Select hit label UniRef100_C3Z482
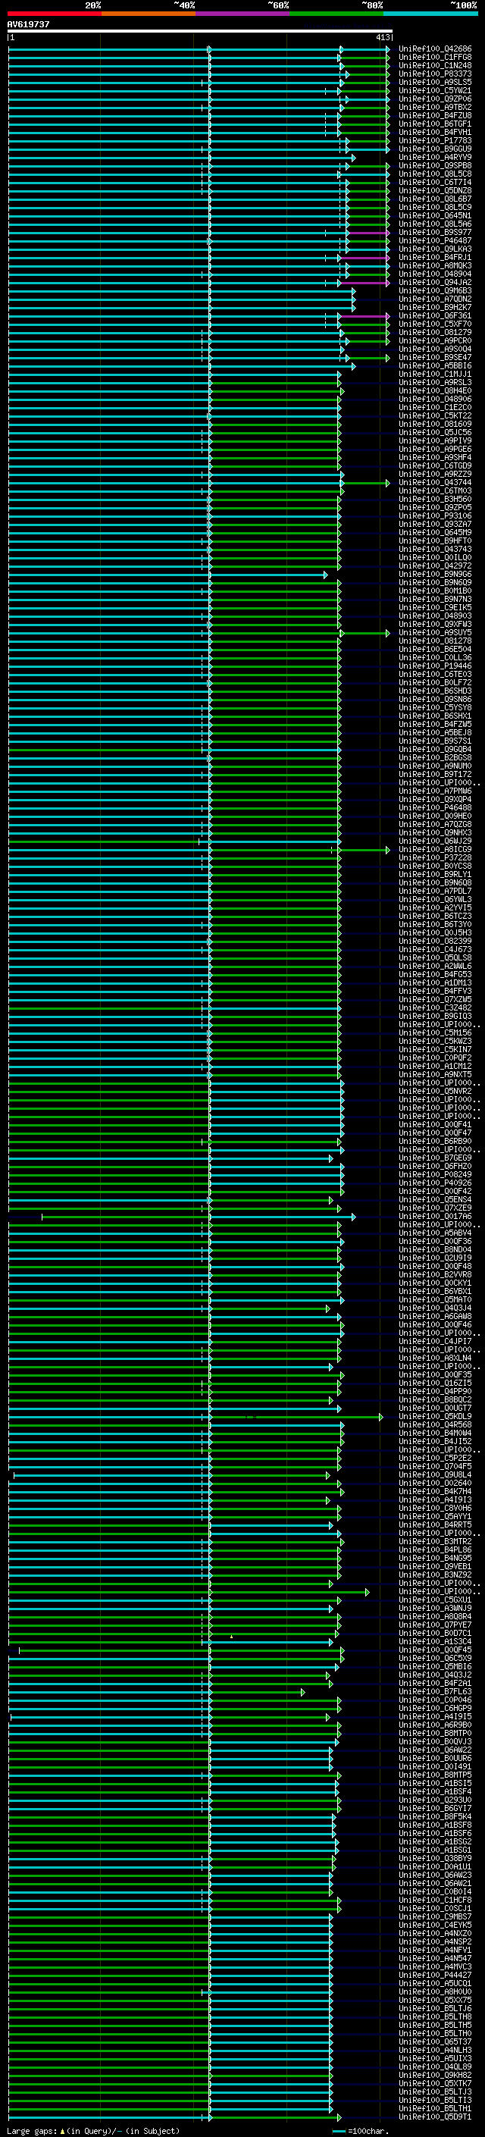This screenshot has width=485, height=2137. pyautogui.click(x=435, y=1008)
